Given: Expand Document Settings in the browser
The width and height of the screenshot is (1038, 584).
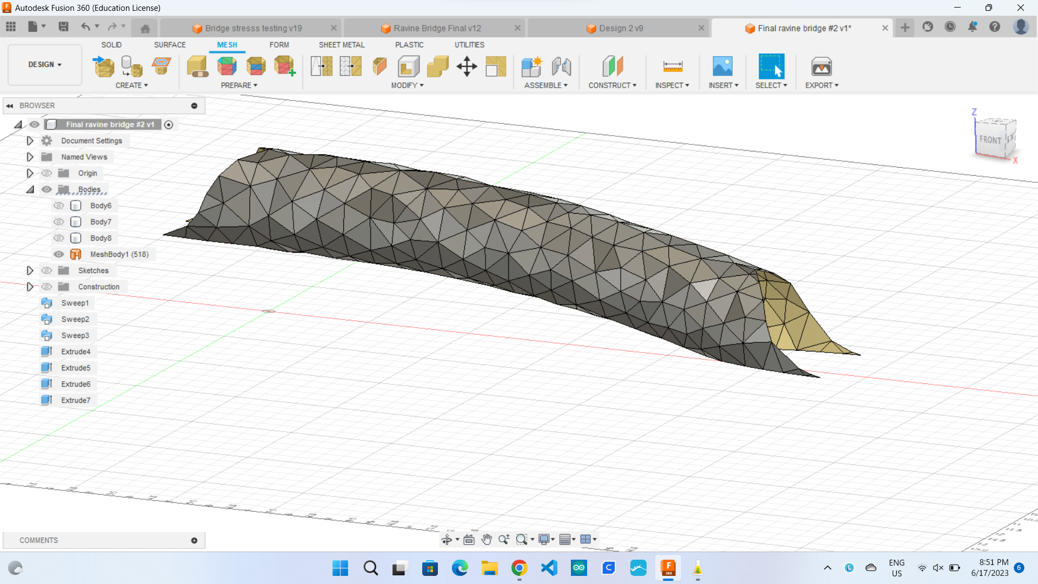Looking at the screenshot, I should tap(30, 141).
